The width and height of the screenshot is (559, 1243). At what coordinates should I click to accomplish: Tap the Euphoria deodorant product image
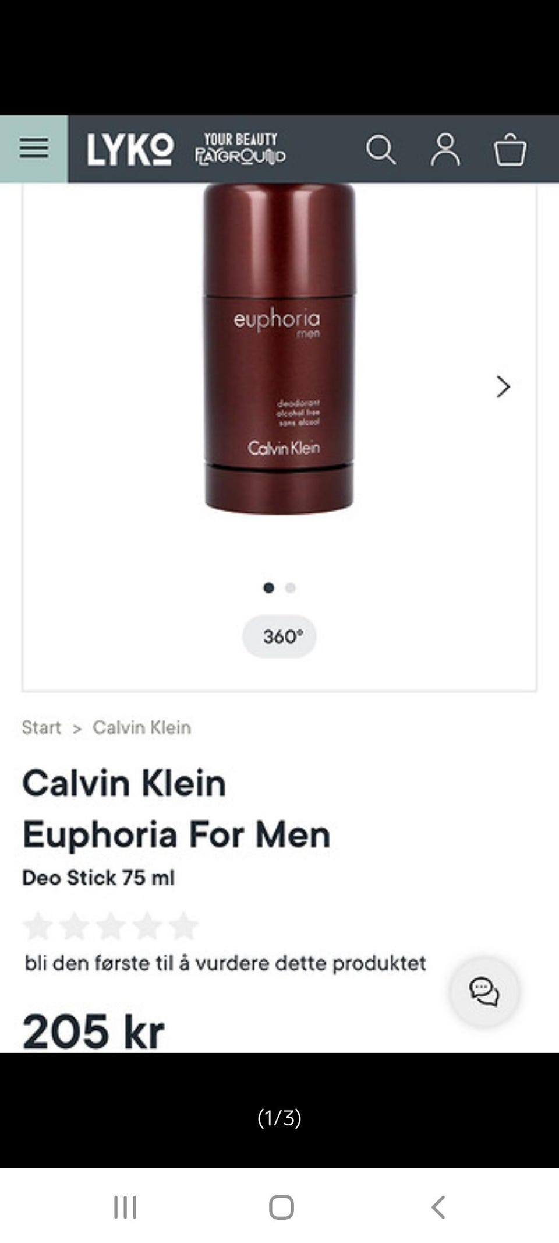pyautogui.click(x=279, y=348)
